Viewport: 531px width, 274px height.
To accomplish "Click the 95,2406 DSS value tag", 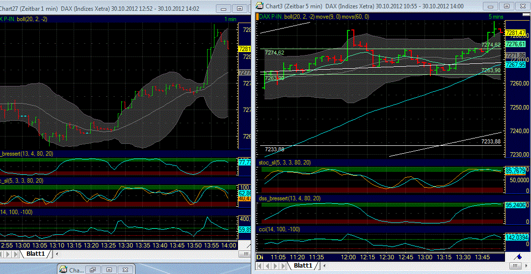I will tap(516, 205).
